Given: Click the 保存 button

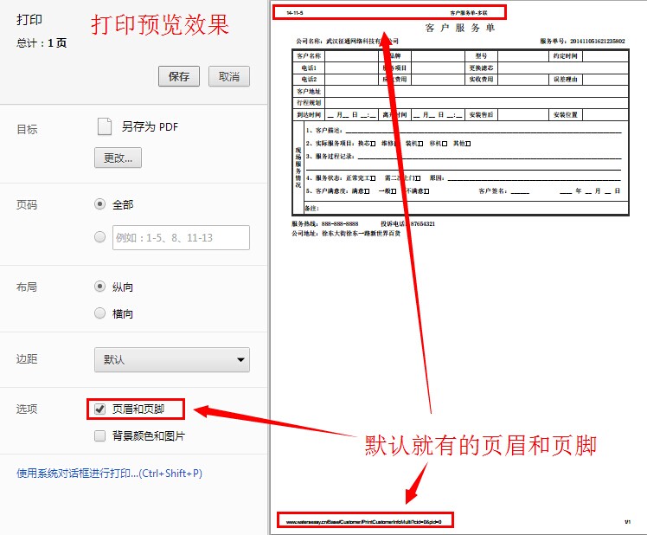Looking at the screenshot, I should (179, 76).
